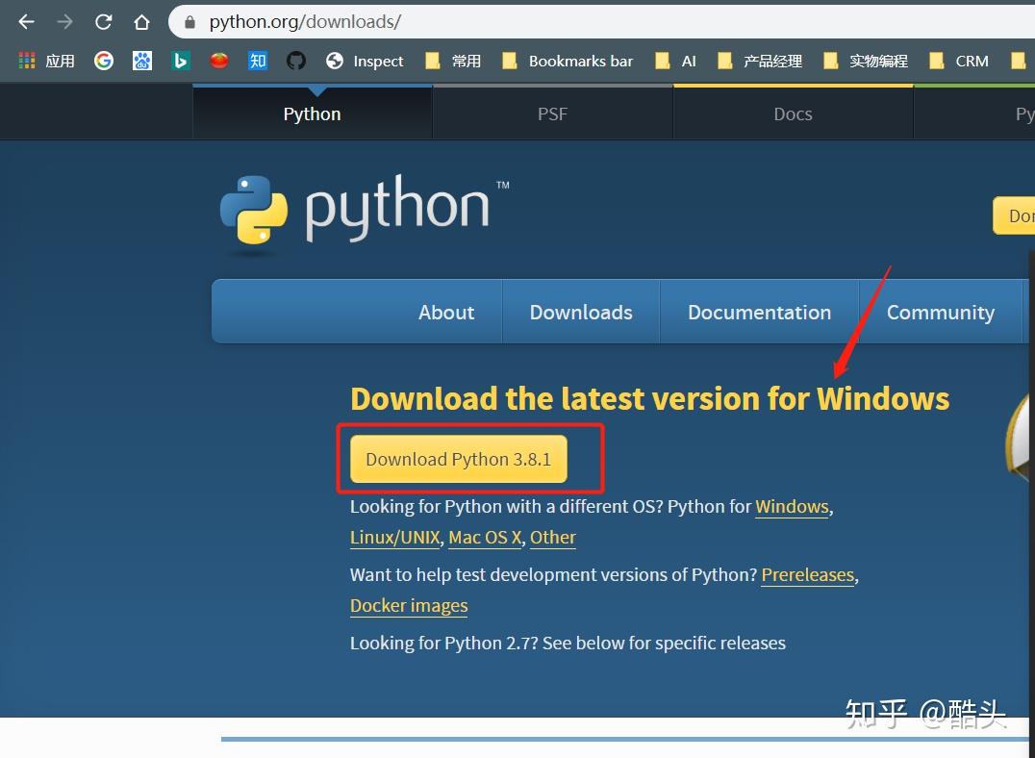Select the Downloads navigation menu

tap(580, 312)
